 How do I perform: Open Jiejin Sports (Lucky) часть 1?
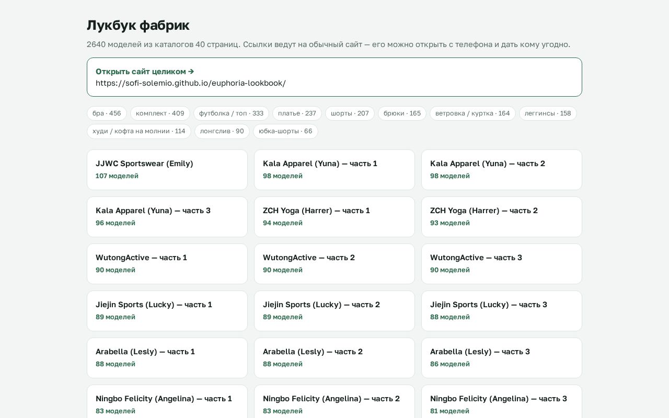coord(167,311)
